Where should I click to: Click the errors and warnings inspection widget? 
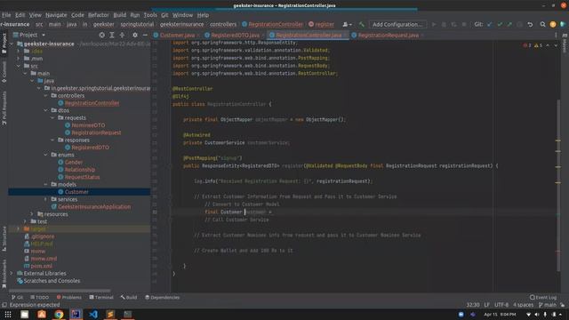point(533,45)
